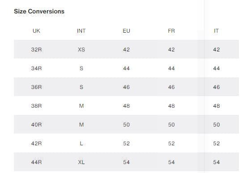The width and height of the screenshot is (251, 173).
Task: Click the 42R UK size cell
Action: click(36, 143)
